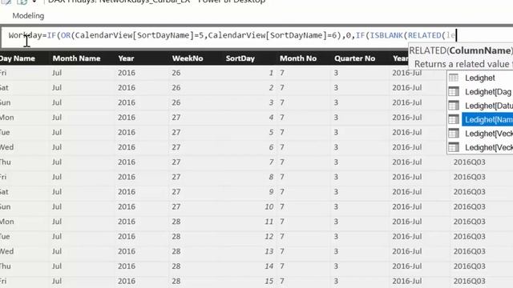Click the Thu cell in SortDay 14 row
513x288 pixels.
click(6, 266)
